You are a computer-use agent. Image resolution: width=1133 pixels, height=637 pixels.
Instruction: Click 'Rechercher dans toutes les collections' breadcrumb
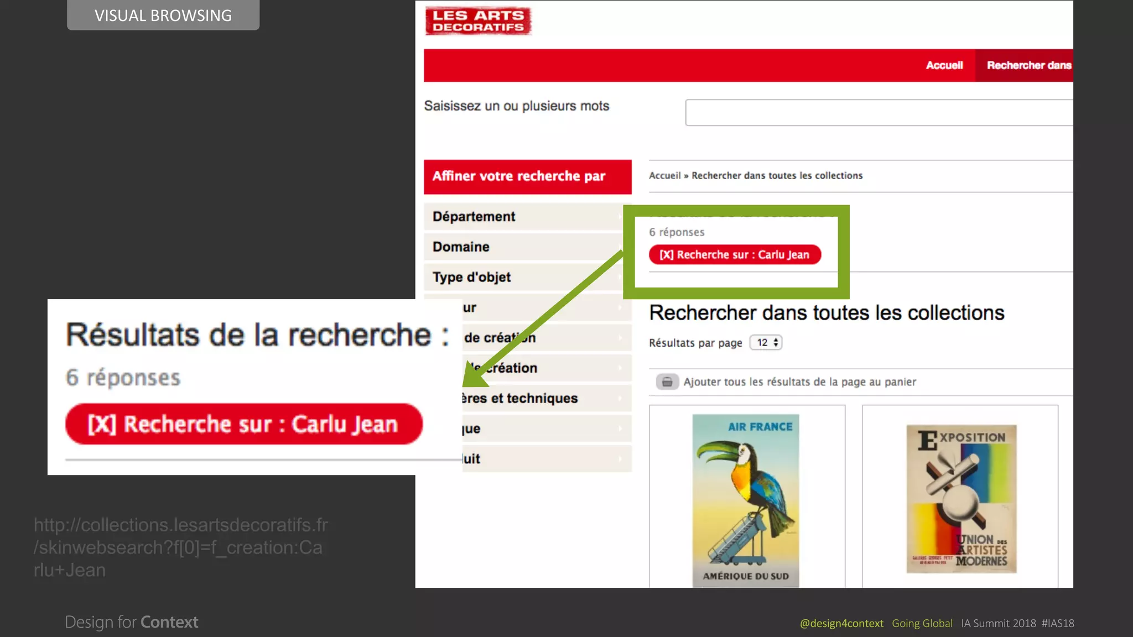777,175
